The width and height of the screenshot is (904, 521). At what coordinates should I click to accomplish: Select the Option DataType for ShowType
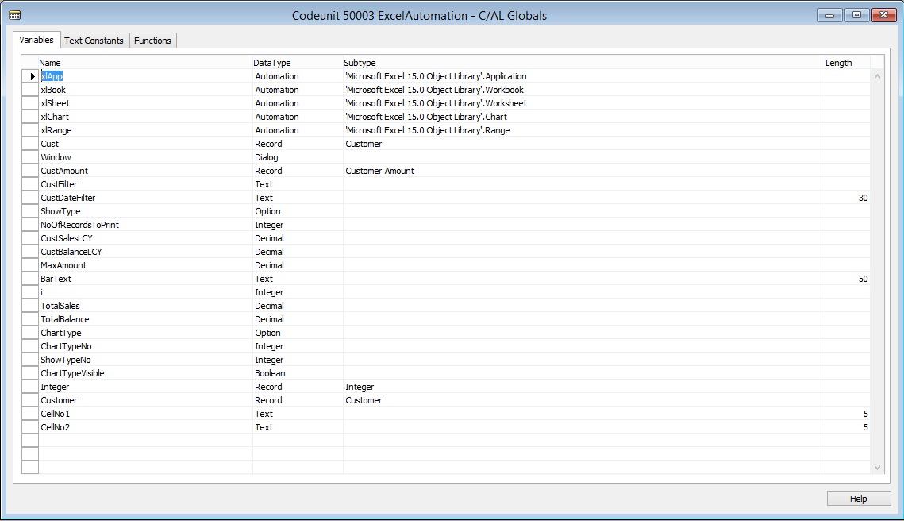pyautogui.click(x=267, y=211)
